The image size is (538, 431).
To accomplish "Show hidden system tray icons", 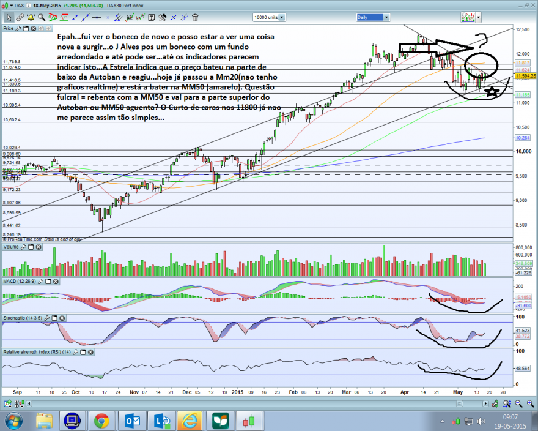I will (442, 421).
